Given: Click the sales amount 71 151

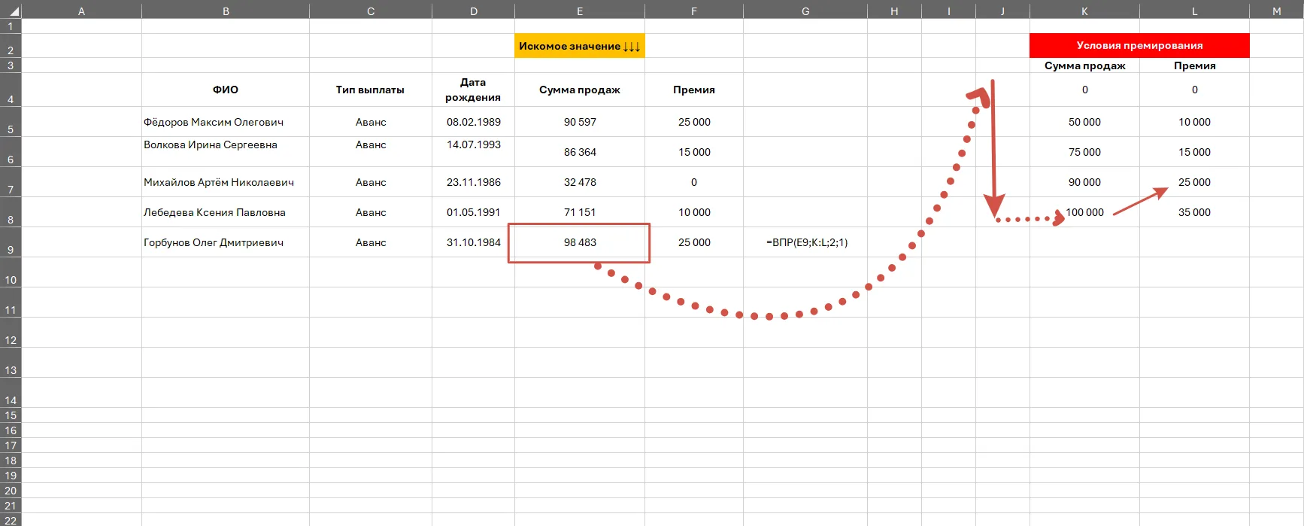Looking at the screenshot, I should tap(580, 212).
